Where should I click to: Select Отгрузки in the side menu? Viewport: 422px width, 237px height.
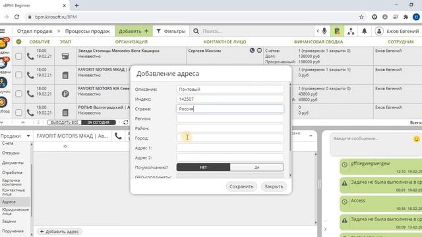point(11,153)
